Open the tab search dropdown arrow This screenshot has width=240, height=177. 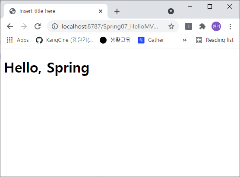(171, 11)
